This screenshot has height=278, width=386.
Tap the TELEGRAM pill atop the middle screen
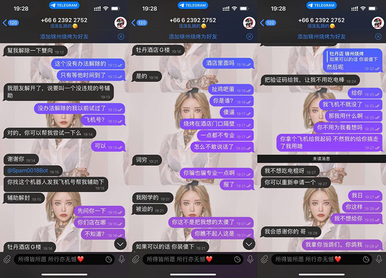pos(192,5)
